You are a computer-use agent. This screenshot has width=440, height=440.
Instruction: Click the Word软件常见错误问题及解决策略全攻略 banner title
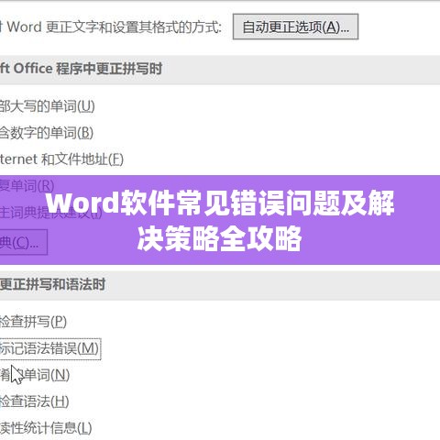pyautogui.click(x=220, y=220)
